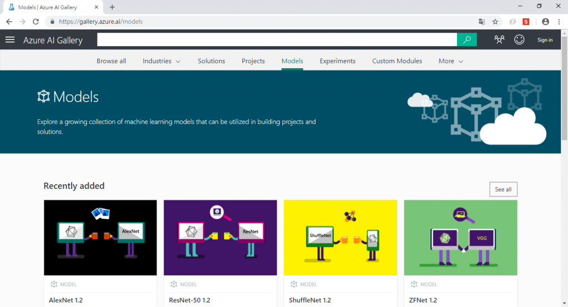Screen dimensions: 568x307
Task: Click the green search magnifier button
Action: (466, 39)
